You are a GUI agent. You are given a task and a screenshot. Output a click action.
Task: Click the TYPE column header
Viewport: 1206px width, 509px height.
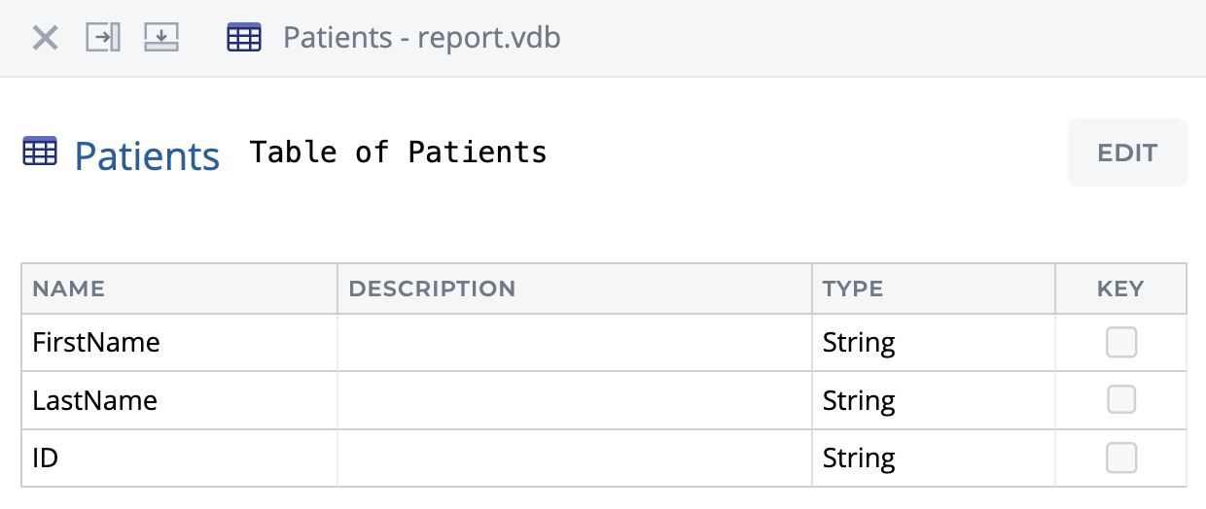click(853, 288)
